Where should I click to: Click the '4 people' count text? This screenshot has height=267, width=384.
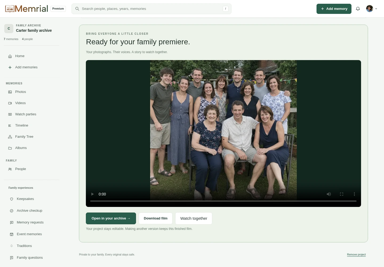[27, 39]
